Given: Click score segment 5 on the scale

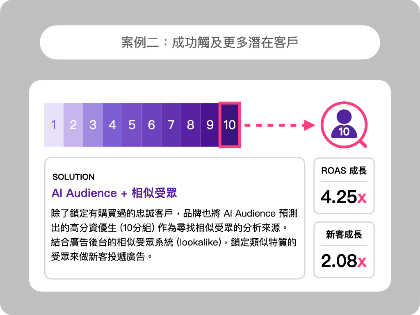Looking at the screenshot, I should coord(132,125).
